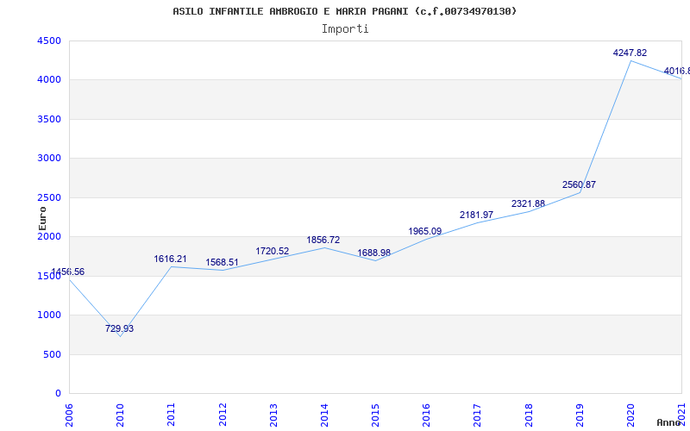The image size is (690, 431).
Task: Click the 2016 x-axis year label
Action: (427, 415)
